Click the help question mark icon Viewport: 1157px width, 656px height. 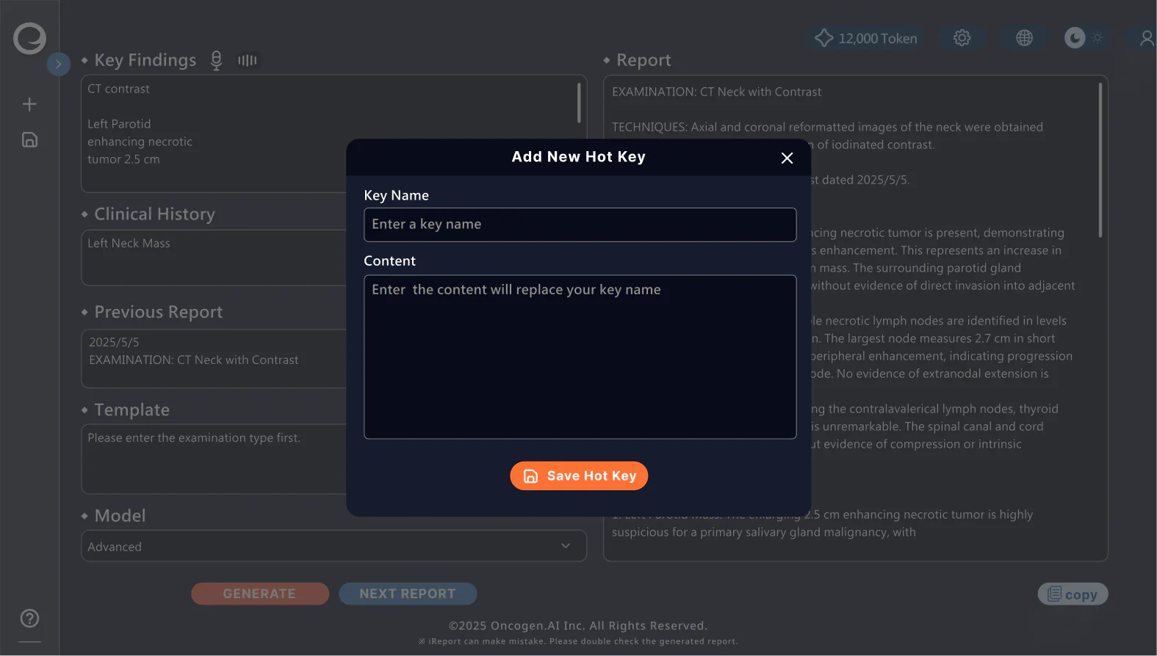[29, 619]
